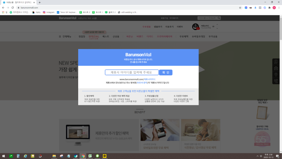Click the phone sidebar icon
The height and width of the screenshot is (159, 282).
tap(276, 81)
